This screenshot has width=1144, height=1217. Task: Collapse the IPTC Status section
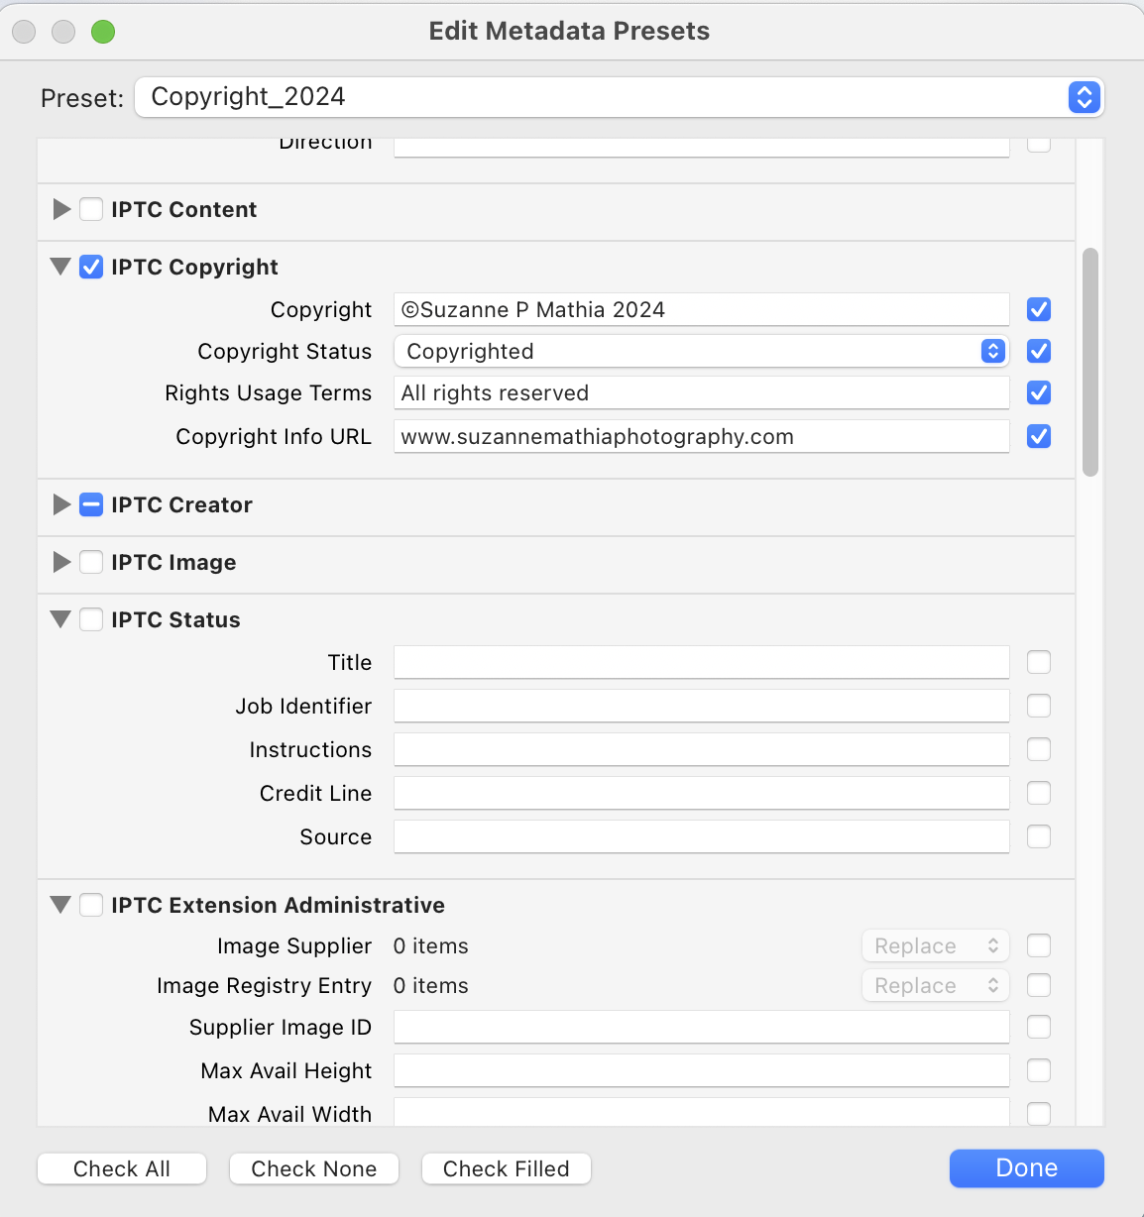(60, 619)
